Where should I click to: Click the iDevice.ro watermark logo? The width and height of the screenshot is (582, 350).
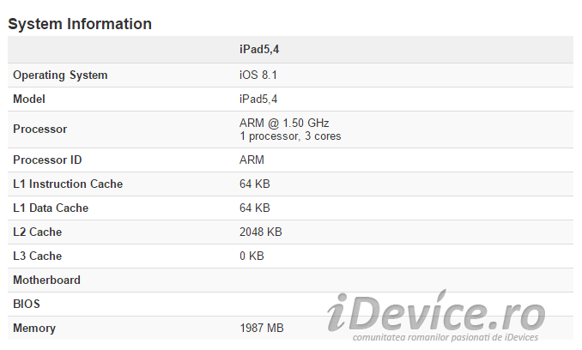(x=436, y=315)
